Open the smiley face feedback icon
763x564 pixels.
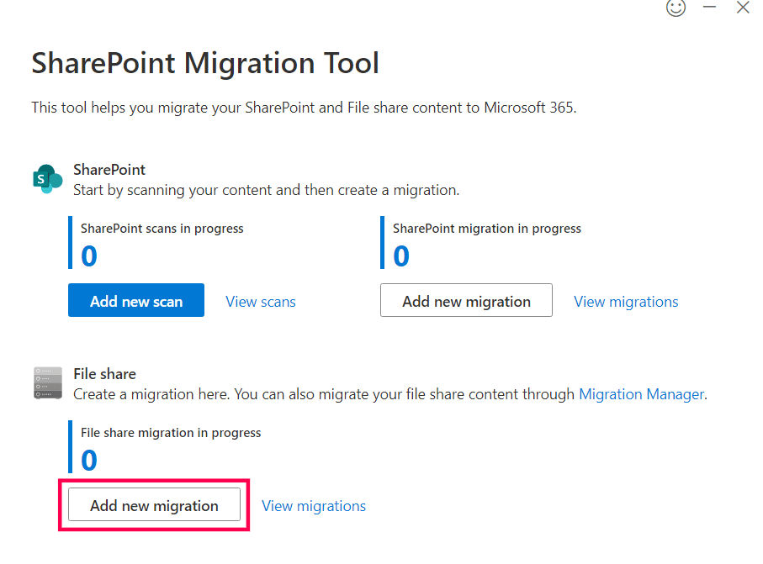[676, 8]
